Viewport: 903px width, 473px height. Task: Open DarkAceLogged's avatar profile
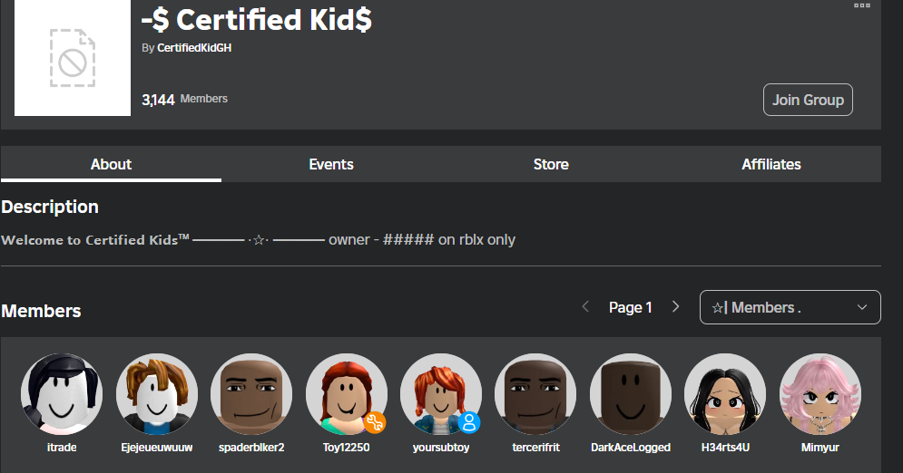[x=631, y=394]
